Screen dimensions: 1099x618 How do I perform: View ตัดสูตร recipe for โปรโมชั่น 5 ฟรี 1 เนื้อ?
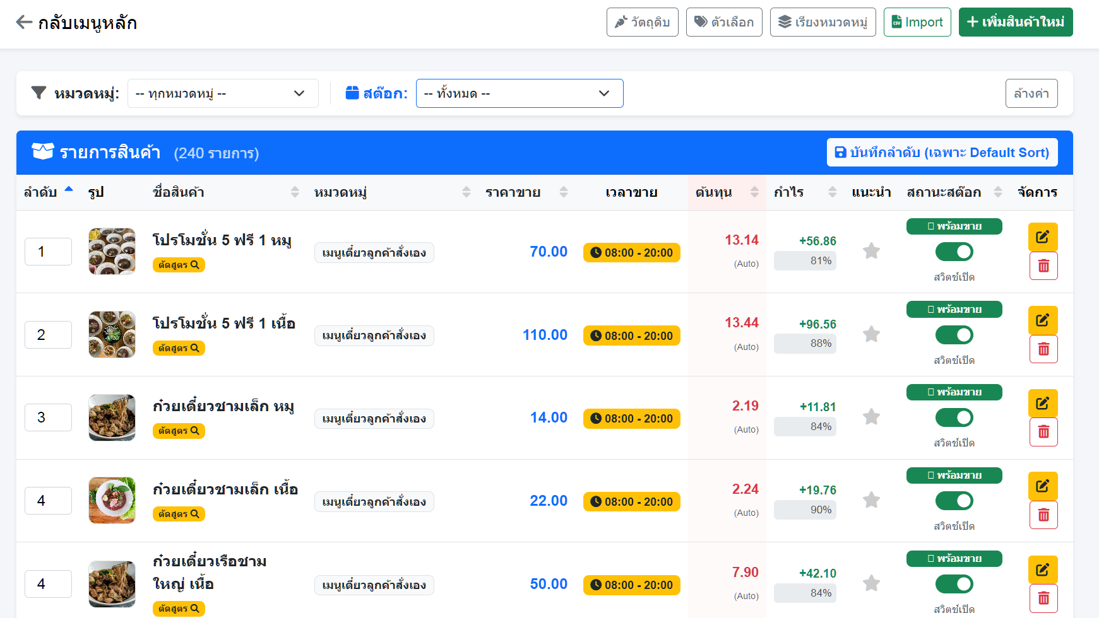[179, 348]
